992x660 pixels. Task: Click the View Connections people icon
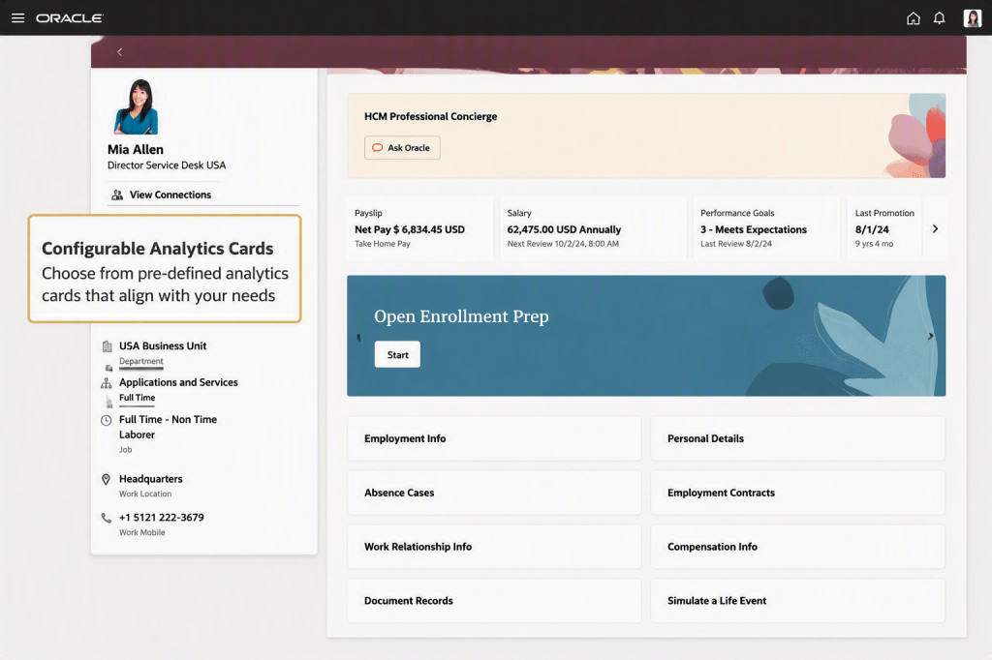[x=117, y=195]
